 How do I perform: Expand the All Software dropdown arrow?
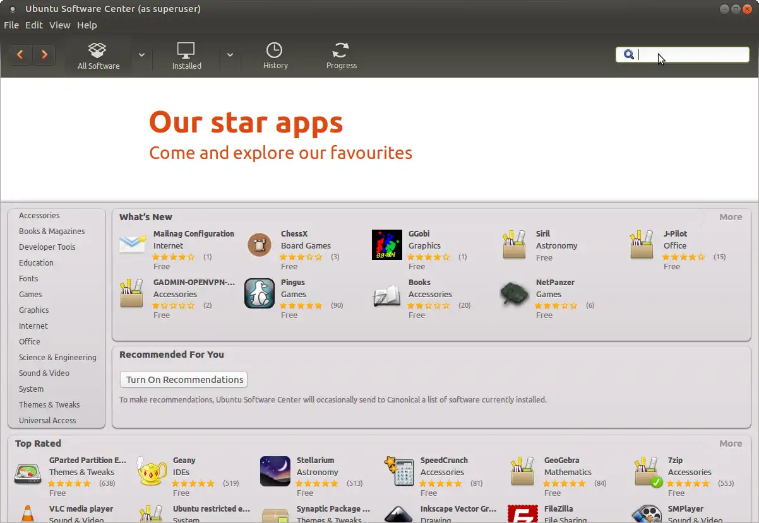(142, 55)
